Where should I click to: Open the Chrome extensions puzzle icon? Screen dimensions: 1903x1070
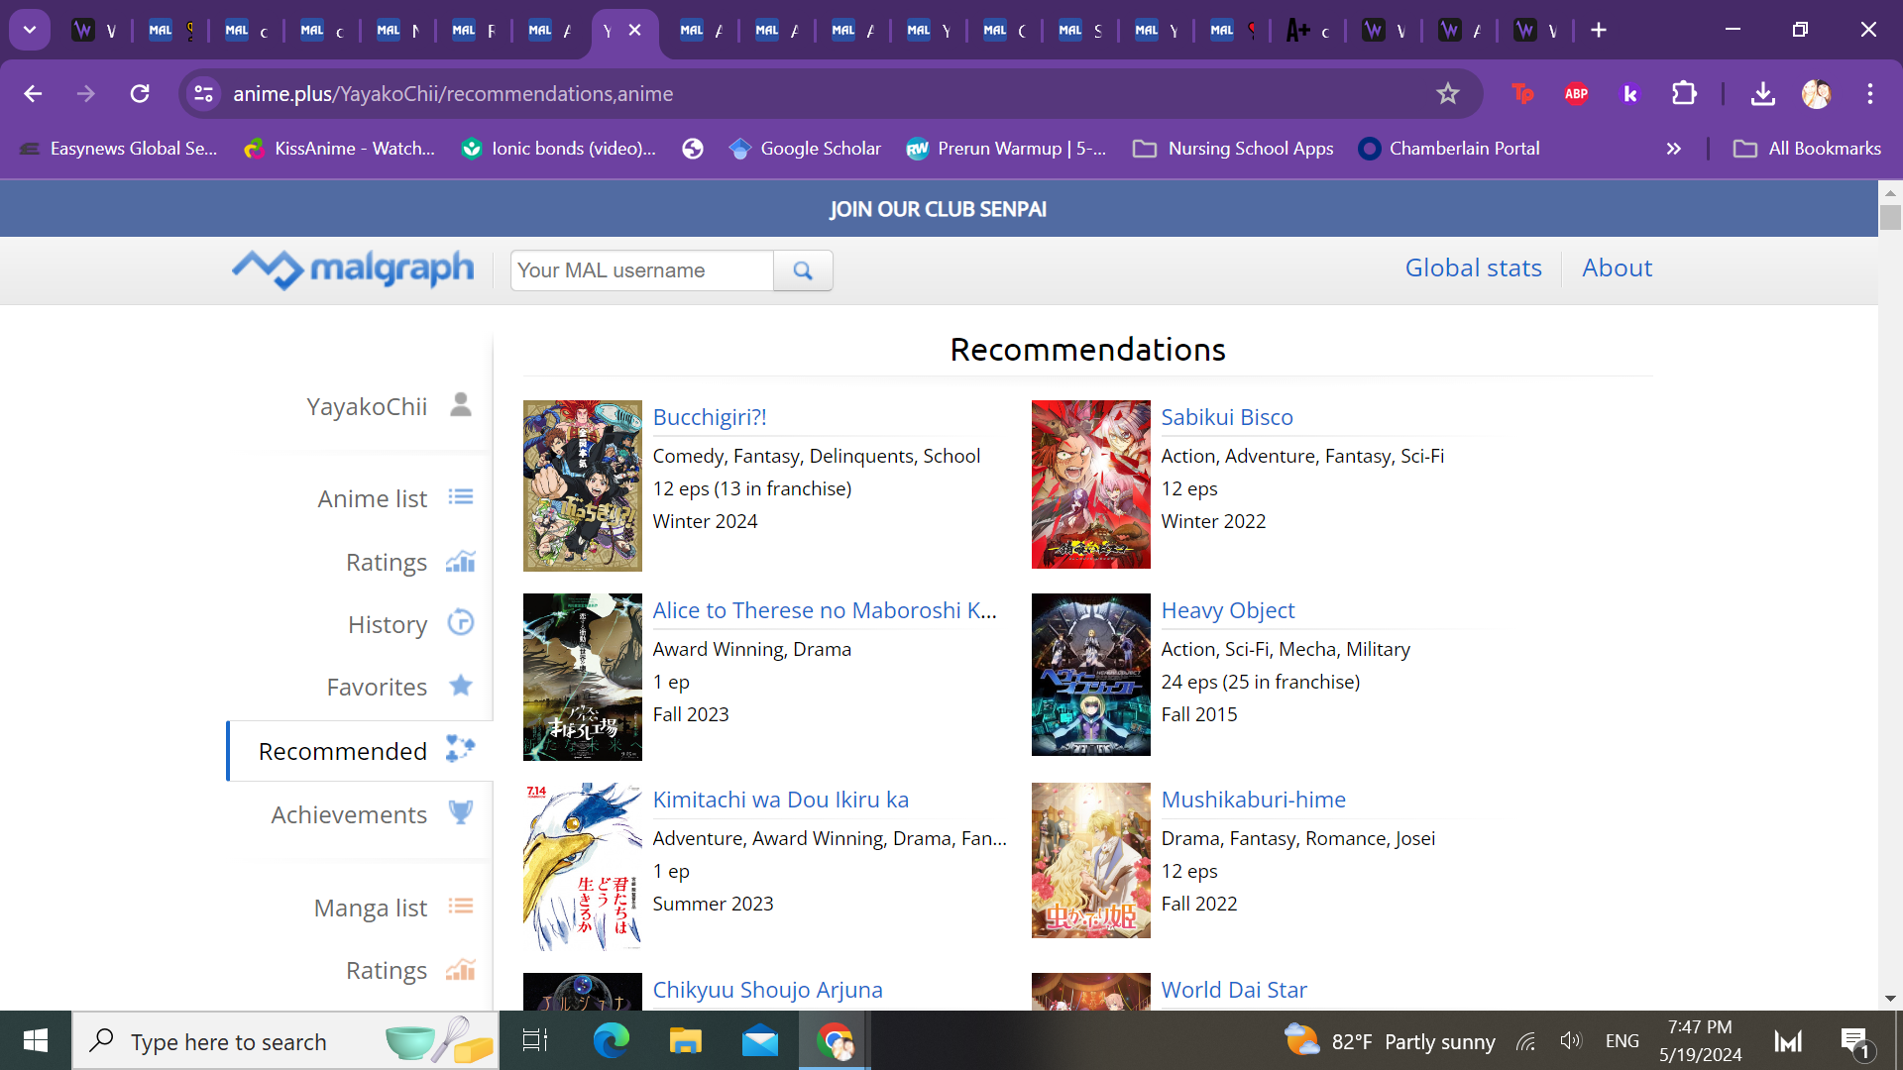click(1684, 94)
